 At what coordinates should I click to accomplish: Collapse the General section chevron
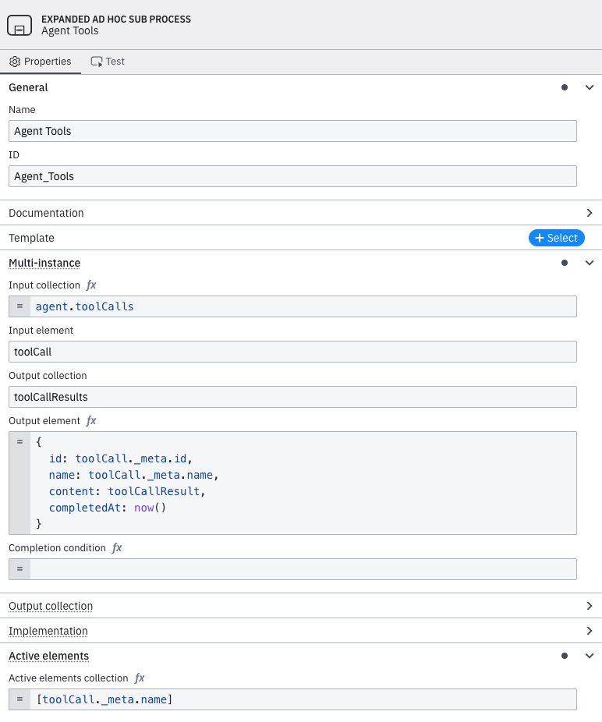589,87
